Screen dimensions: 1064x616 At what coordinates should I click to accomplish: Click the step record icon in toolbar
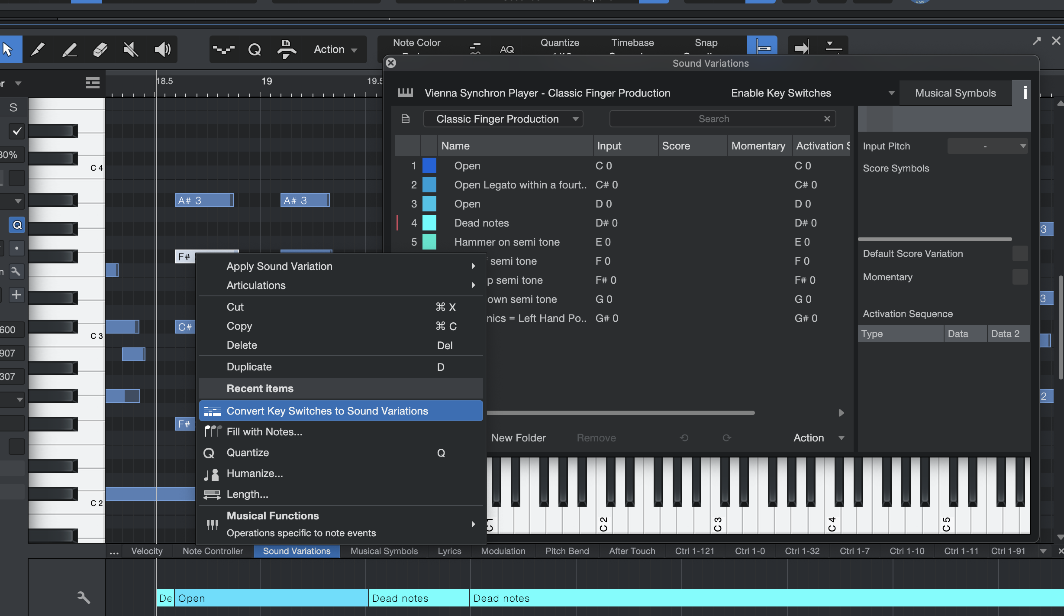coord(224,49)
